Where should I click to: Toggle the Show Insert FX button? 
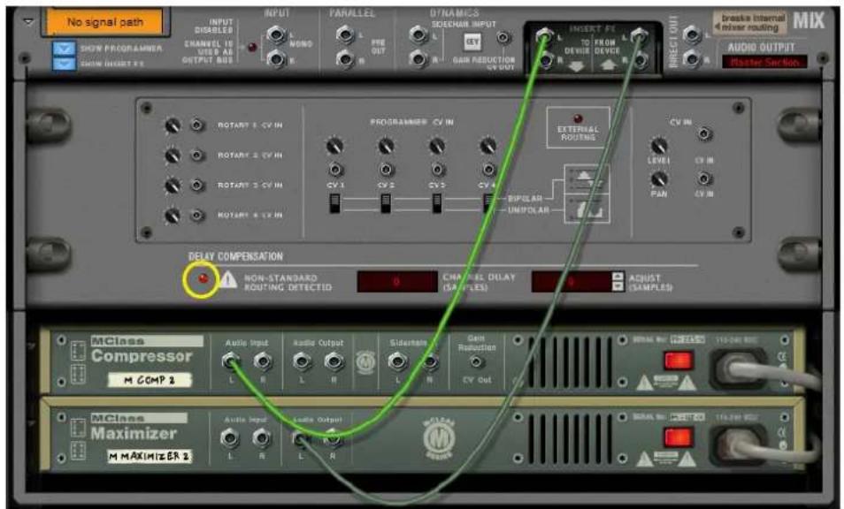(x=64, y=64)
